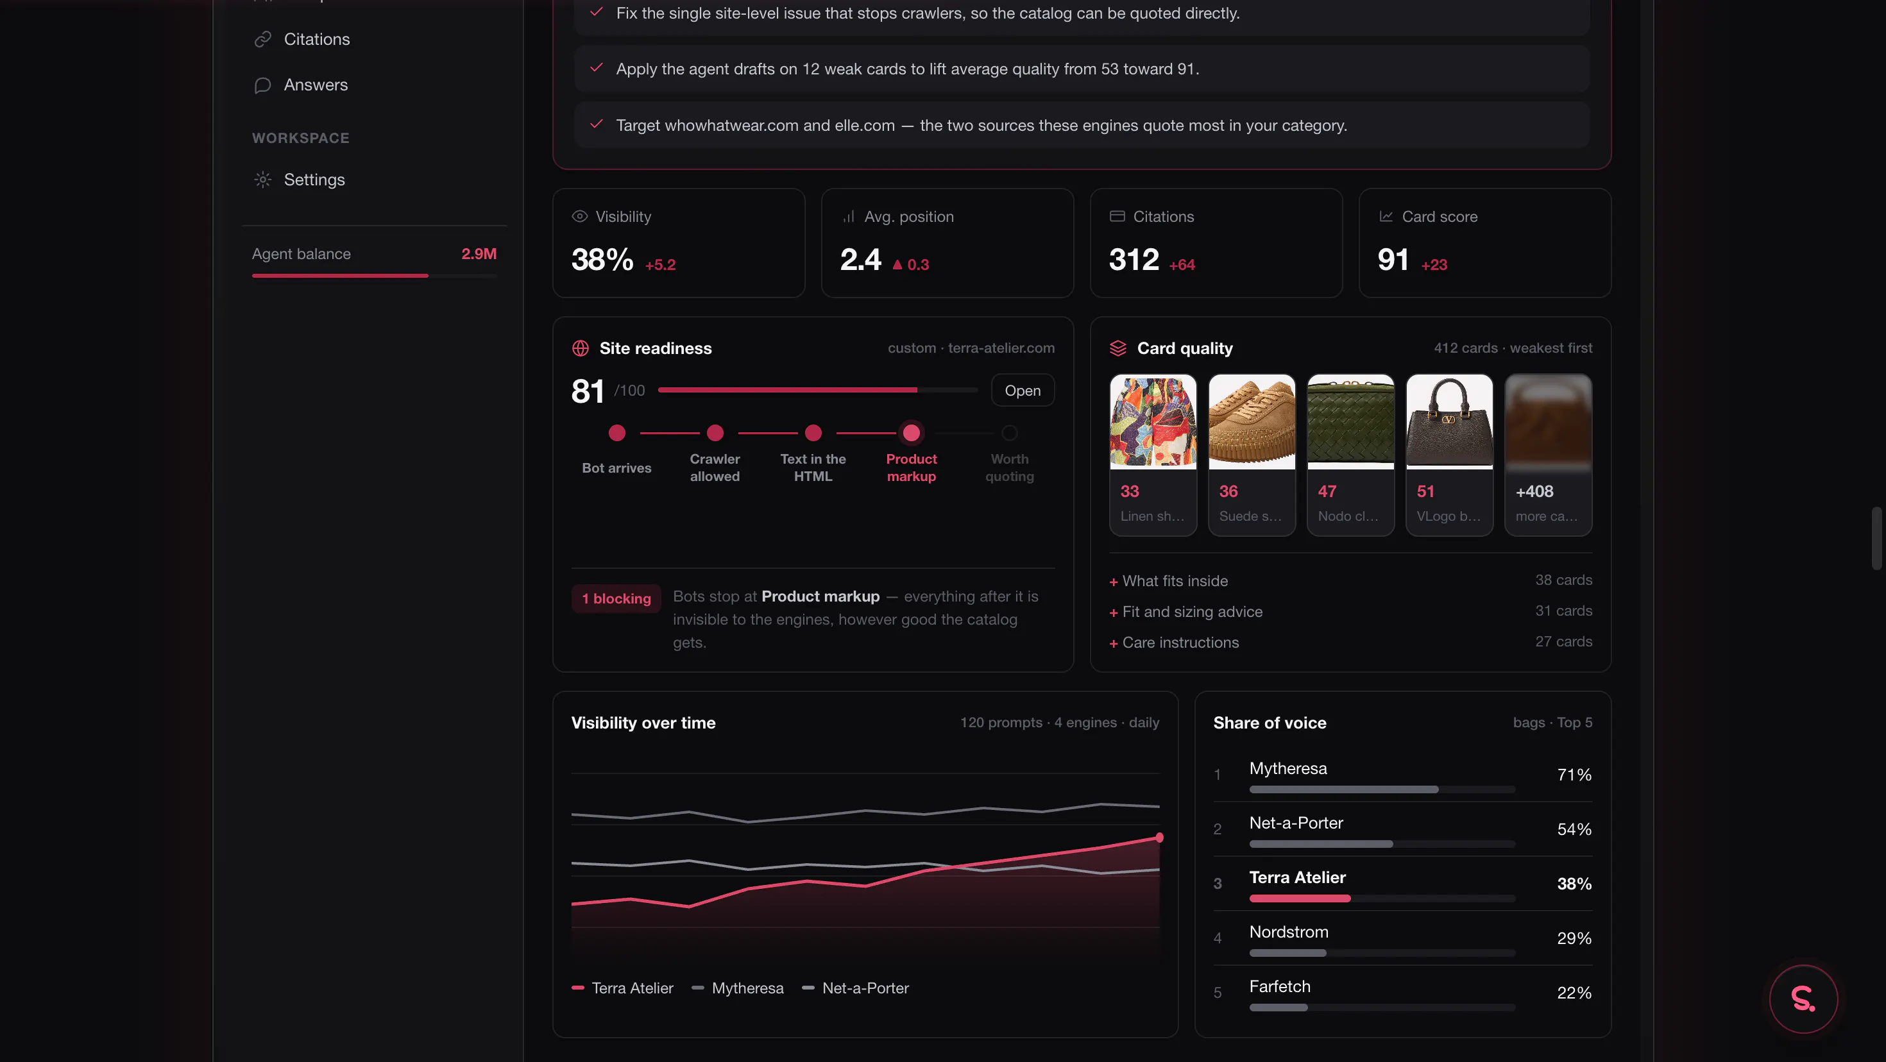Click the Answers speech bubble icon

(263, 85)
